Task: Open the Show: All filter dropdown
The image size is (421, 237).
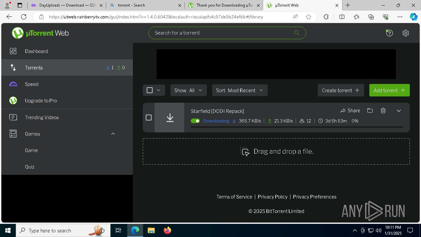Action: pyautogui.click(x=188, y=90)
